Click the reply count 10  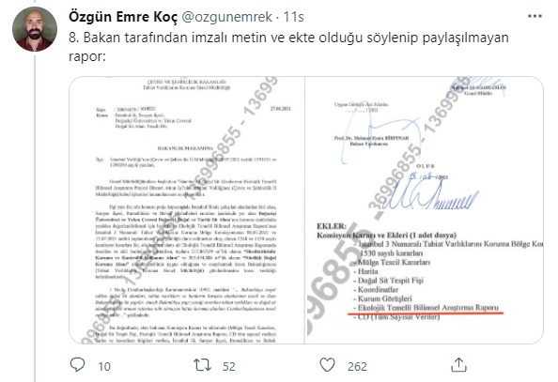coord(104,366)
